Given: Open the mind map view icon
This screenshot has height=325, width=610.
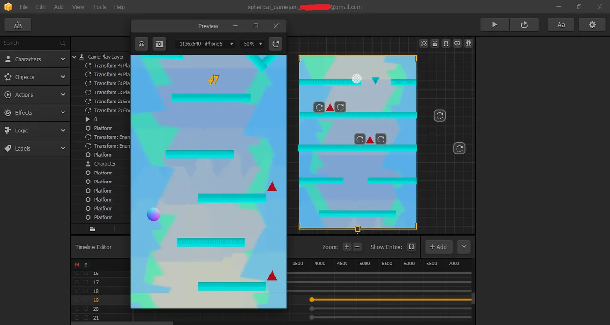Looking at the screenshot, I should pyautogui.click(x=18, y=25).
